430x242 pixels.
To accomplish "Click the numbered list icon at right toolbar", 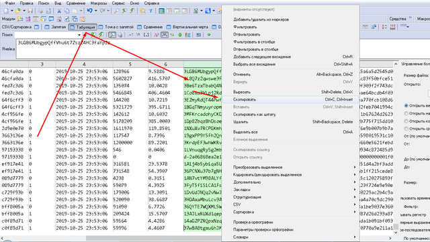I will tap(384, 27).
